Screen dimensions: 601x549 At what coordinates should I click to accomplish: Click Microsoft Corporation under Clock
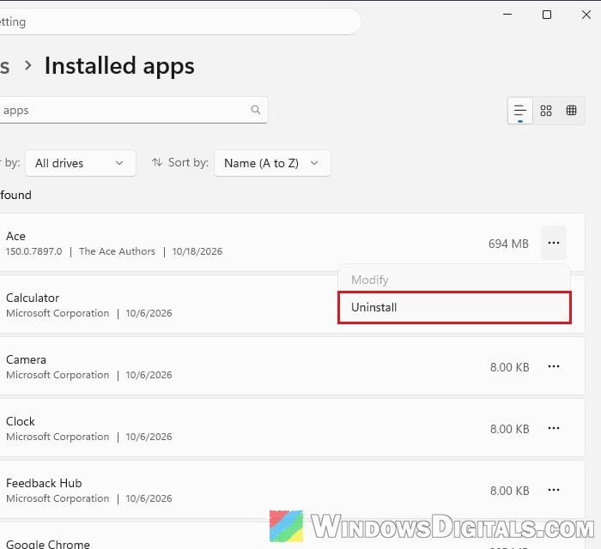pyautogui.click(x=58, y=437)
